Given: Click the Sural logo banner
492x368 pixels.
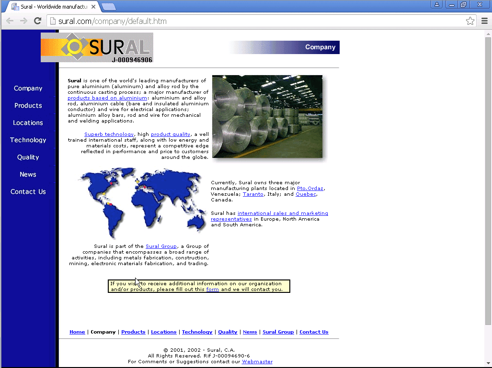Looking at the screenshot, I should [x=97, y=47].
